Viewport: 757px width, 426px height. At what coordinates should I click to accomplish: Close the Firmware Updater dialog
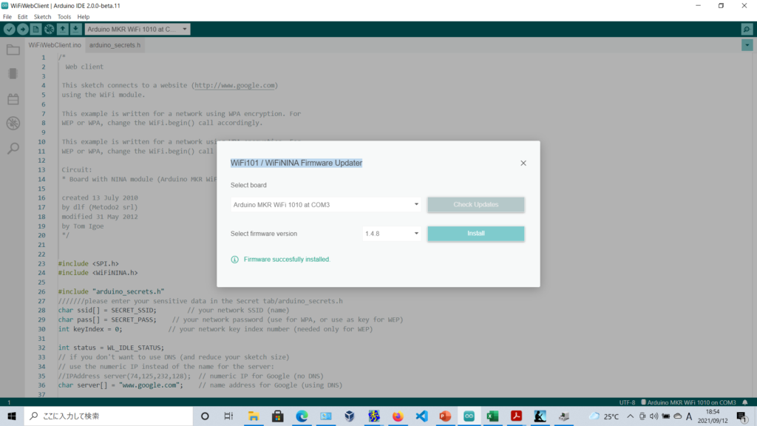[x=523, y=163]
